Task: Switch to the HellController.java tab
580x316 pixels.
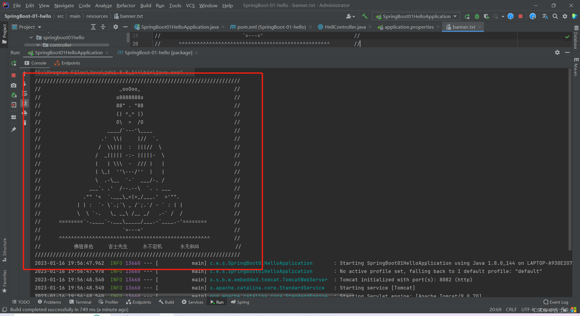Action: pyautogui.click(x=345, y=27)
